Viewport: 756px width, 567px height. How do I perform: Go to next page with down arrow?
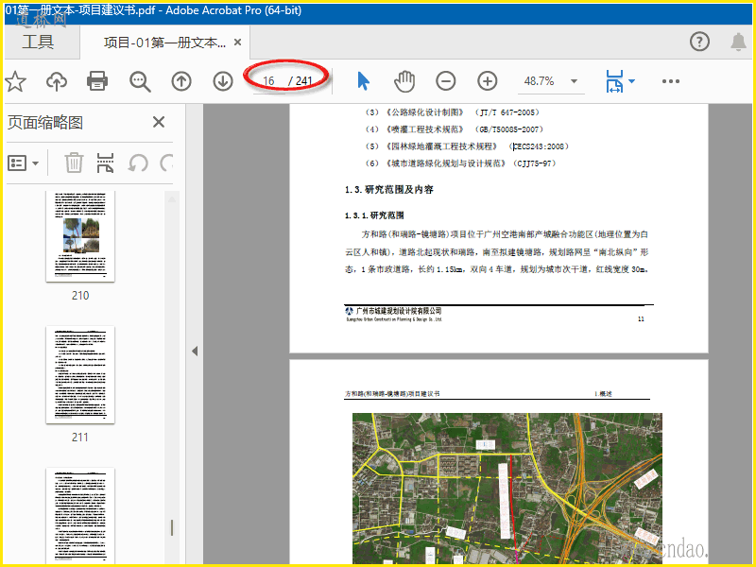pos(223,81)
